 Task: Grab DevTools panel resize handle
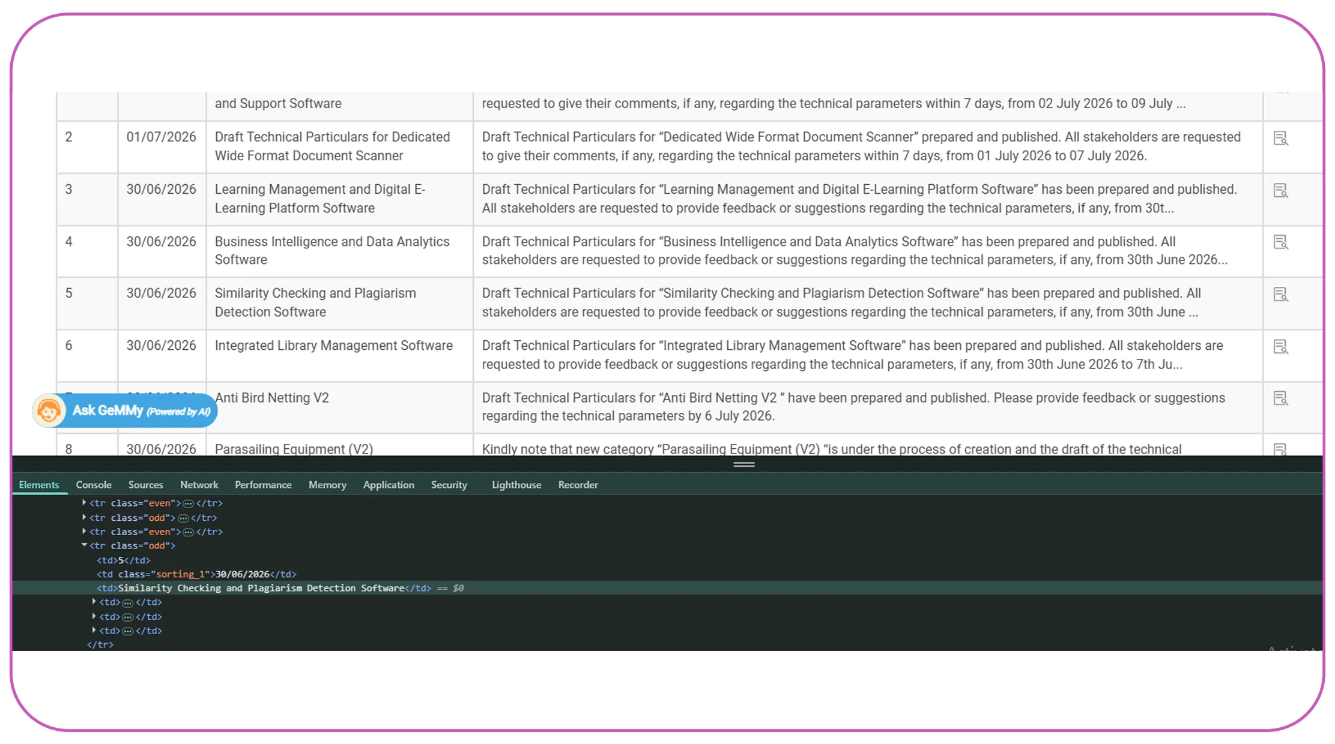click(x=744, y=464)
